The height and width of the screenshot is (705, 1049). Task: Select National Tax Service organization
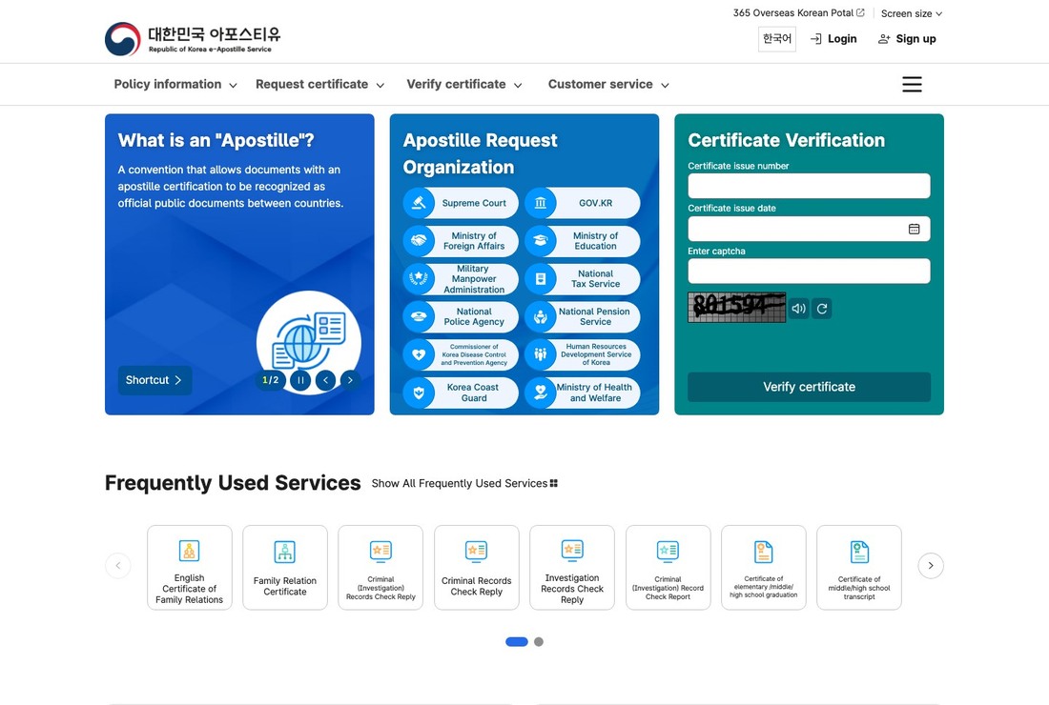coord(583,279)
